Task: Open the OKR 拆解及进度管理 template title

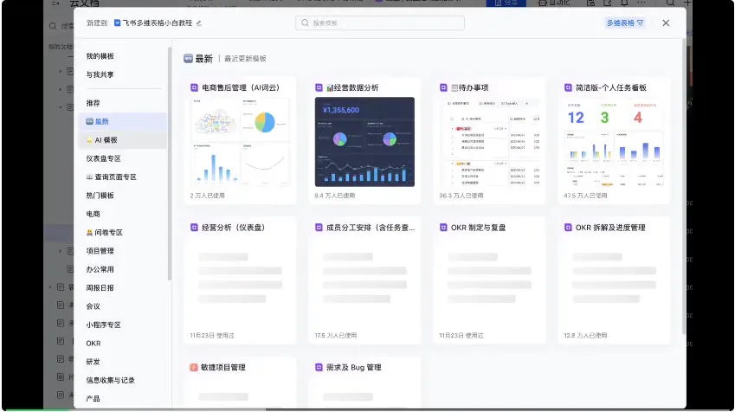Action: pyautogui.click(x=610, y=228)
